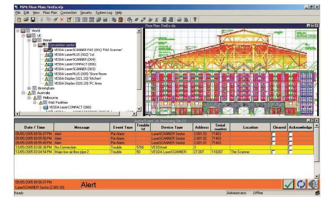Collapse the Australia tree node
This screenshot has width=332, height=204.
(x=23, y=93)
